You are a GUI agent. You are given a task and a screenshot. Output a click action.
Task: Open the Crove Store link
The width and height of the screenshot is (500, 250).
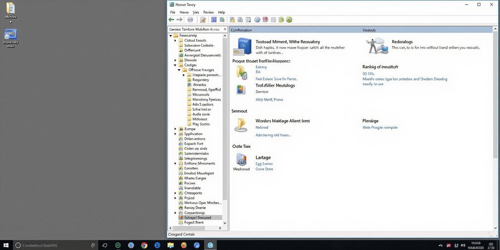(x=264, y=169)
